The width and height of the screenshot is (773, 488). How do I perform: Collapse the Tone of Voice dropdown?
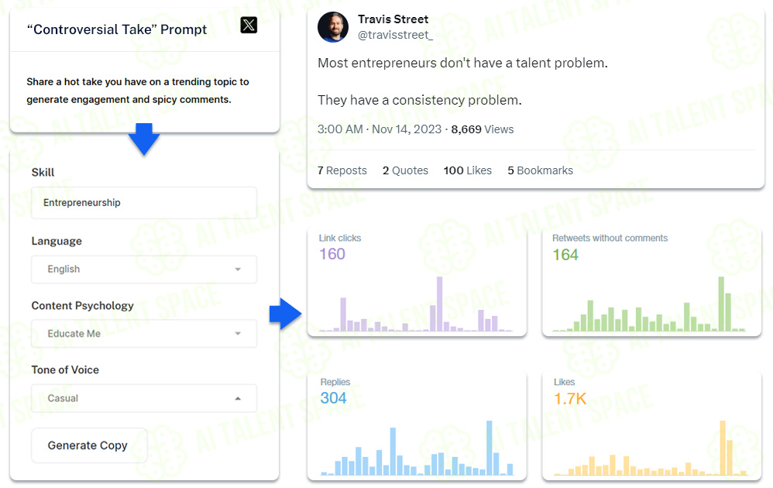(x=238, y=398)
